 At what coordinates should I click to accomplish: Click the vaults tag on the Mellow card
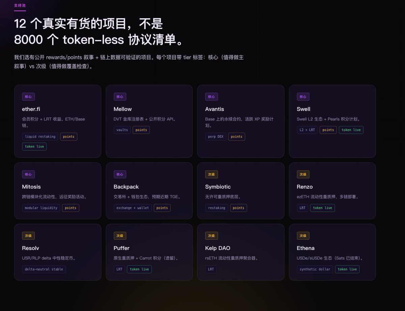(x=122, y=130)
